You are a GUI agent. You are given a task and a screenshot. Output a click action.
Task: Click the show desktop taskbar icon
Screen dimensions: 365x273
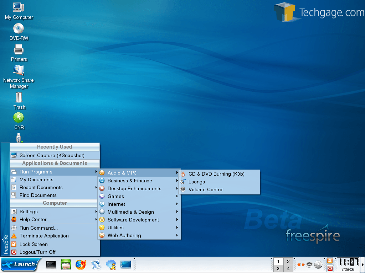point(126,264)
